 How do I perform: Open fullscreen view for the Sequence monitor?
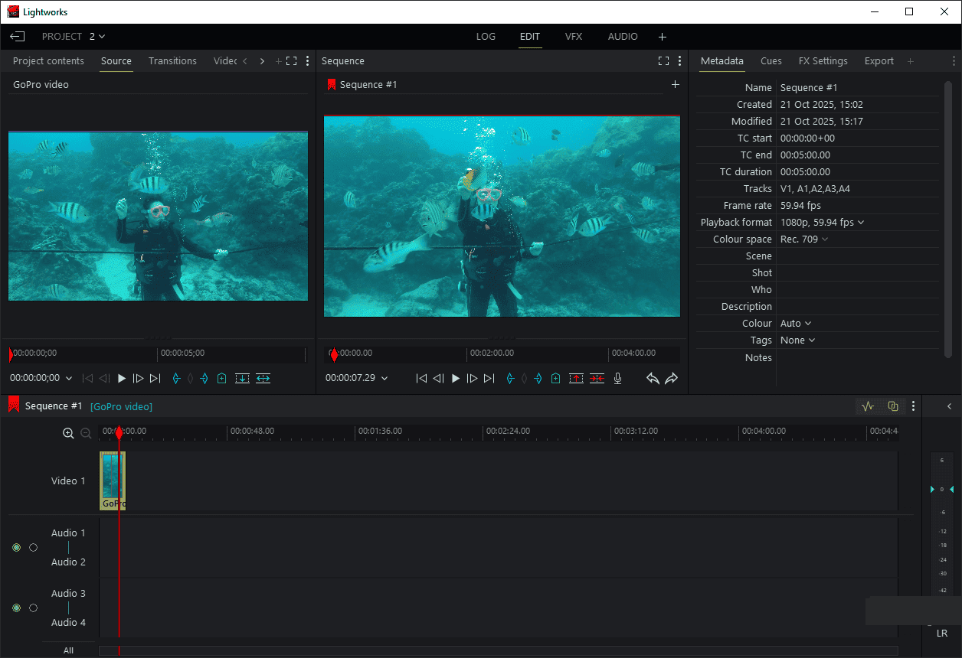[663, 60]
